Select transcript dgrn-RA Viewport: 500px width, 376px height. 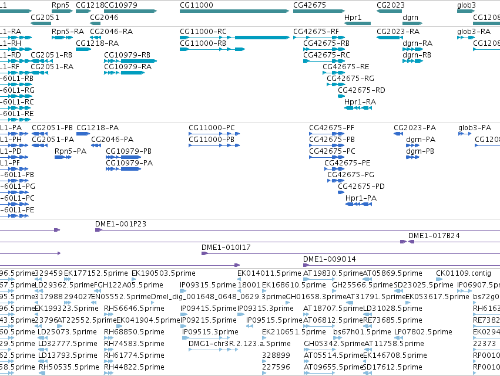click(418, 43)
